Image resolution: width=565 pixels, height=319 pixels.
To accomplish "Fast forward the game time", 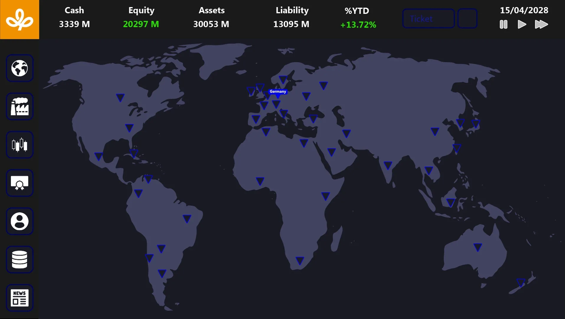I will (x=541, y=25).
